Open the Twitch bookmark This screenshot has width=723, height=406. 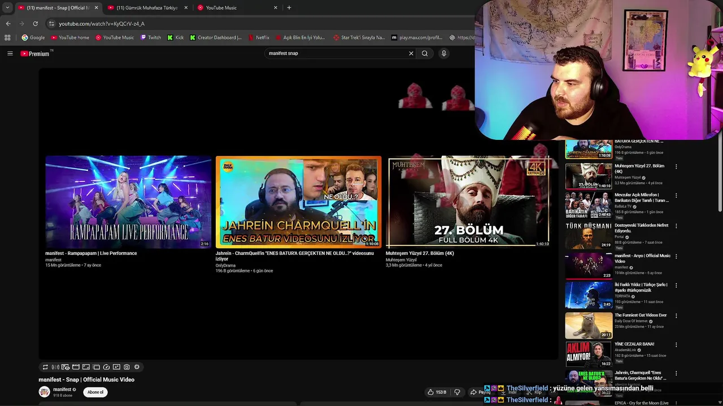click(x=151, y=38)
